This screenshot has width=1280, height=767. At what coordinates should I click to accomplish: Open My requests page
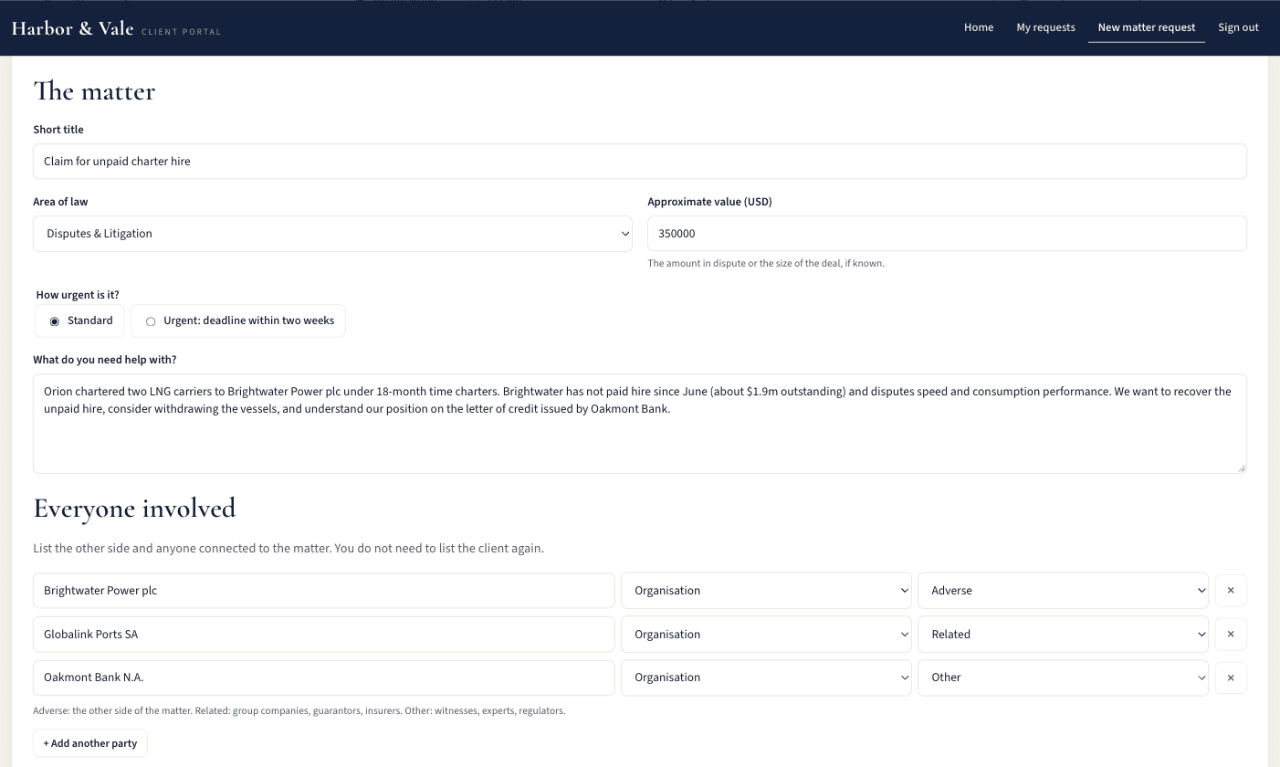coord(1045,27)
